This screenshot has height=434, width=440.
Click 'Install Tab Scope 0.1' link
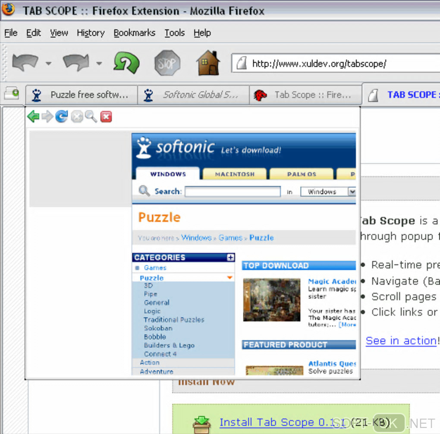click(x=282, y=422)
